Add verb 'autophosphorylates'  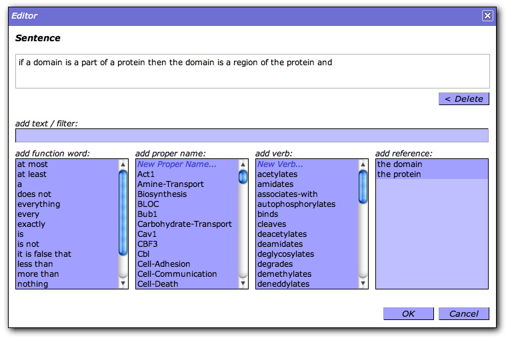(296, 204)
